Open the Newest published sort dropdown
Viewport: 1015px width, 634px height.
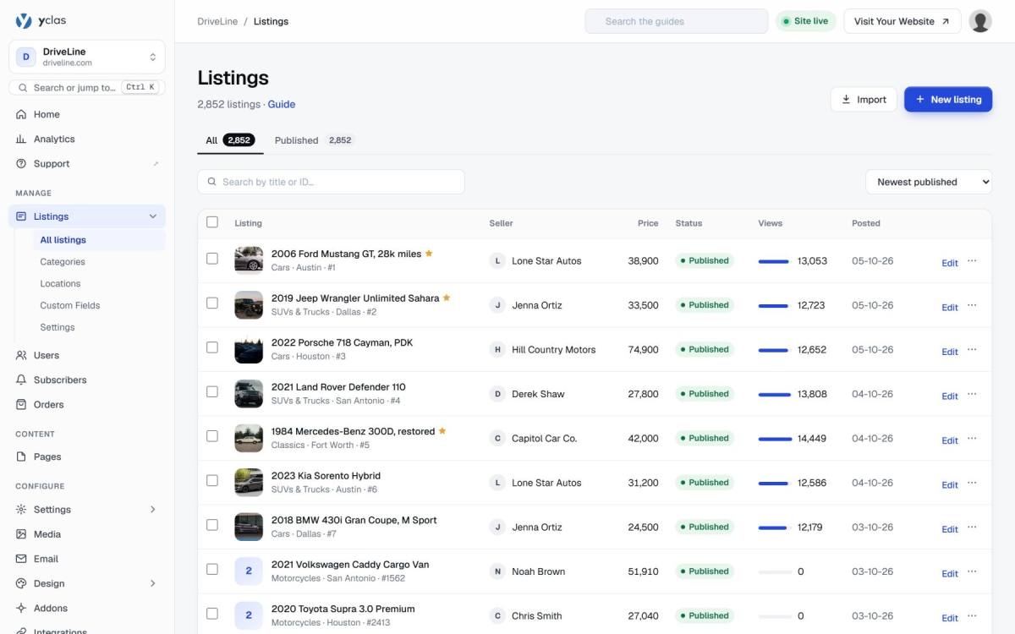[929, 182]
